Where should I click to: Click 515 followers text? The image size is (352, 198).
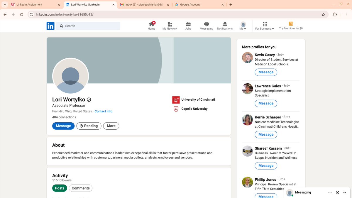click(62, 180)
